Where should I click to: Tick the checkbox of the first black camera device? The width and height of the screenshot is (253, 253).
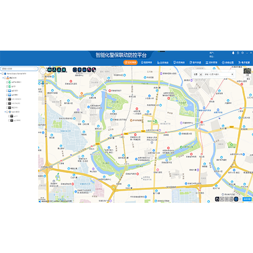pyautogui.click(x=7, y=99)
